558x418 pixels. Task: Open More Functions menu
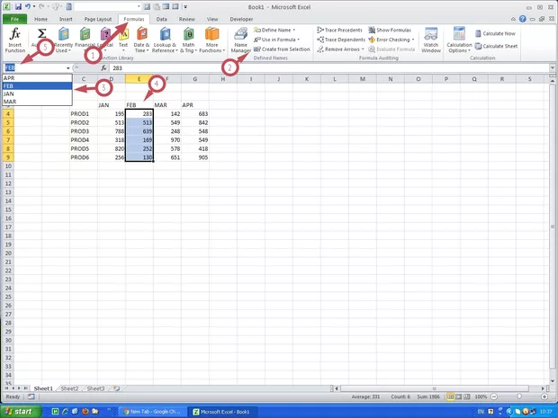point(211,40)
